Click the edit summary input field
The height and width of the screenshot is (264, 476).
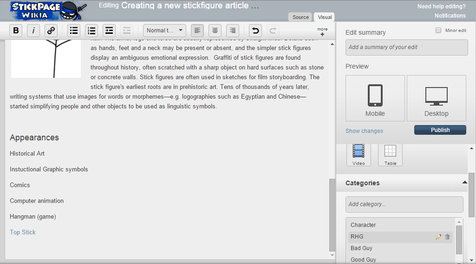coord(406,47)
